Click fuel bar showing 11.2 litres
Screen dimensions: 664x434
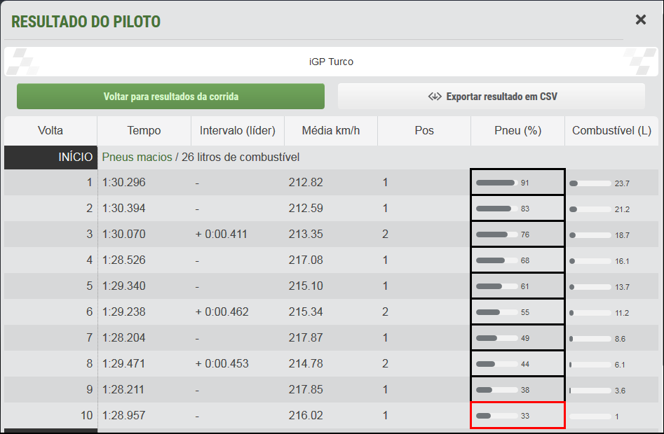[x=590, y=313]
